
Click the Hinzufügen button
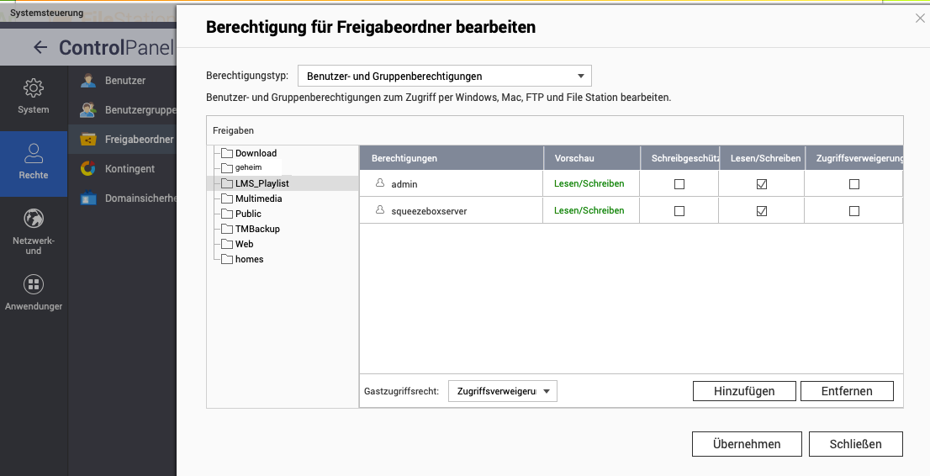[744, 391]
